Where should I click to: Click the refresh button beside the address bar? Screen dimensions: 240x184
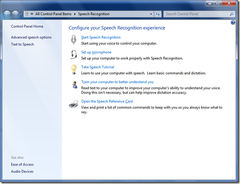(158, 14)
